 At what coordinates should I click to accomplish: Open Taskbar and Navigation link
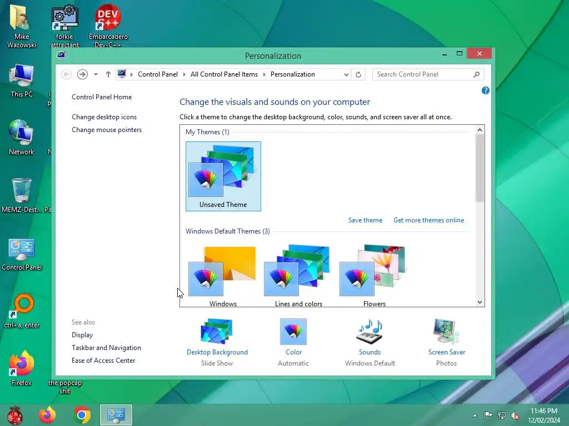[x=106, y=347]
